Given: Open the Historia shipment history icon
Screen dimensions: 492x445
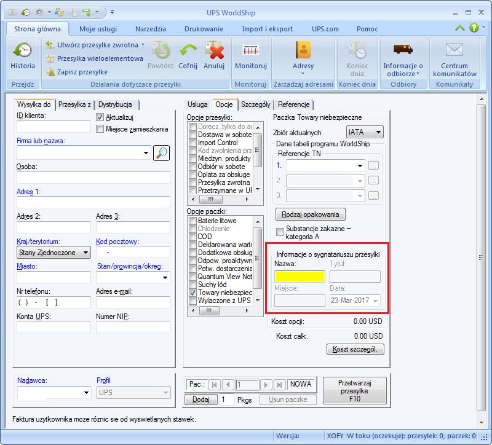Looking at the screenshot, I should (x=23, y=51).
